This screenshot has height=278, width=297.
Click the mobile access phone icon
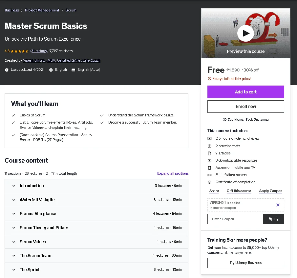tap(209, 168)
